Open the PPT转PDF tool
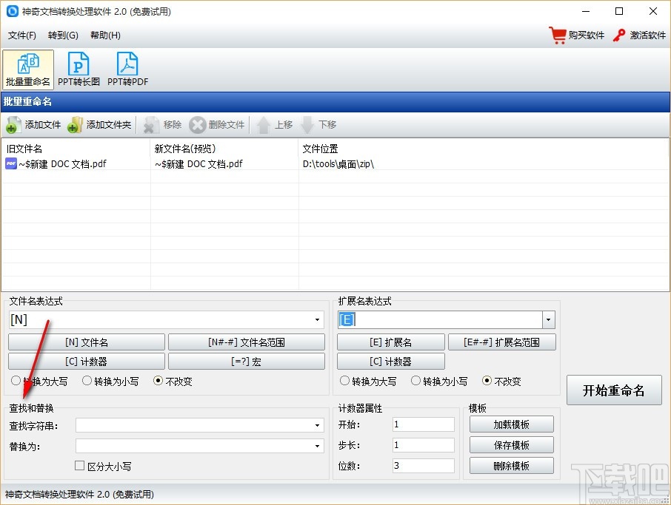This screenshot has height=505, width=671. pyautogui.click(x=127, y=70)
